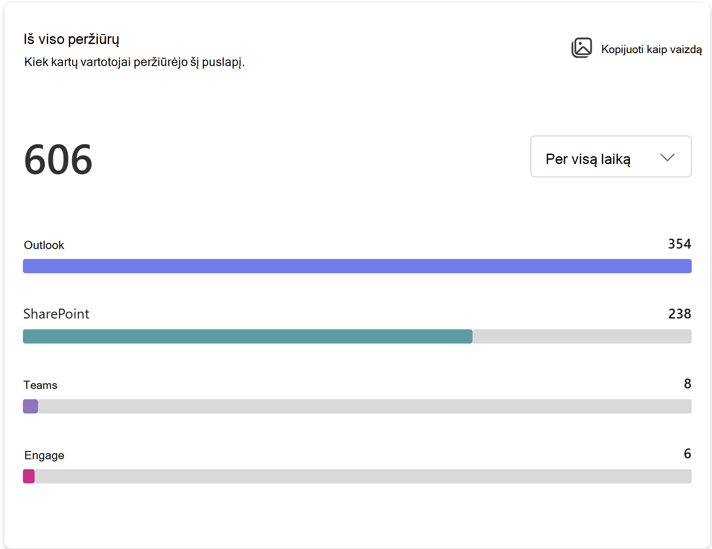Screen dimensions: 712x549
Task: Select the Outlook label
Action: click(x=44, y=245)
